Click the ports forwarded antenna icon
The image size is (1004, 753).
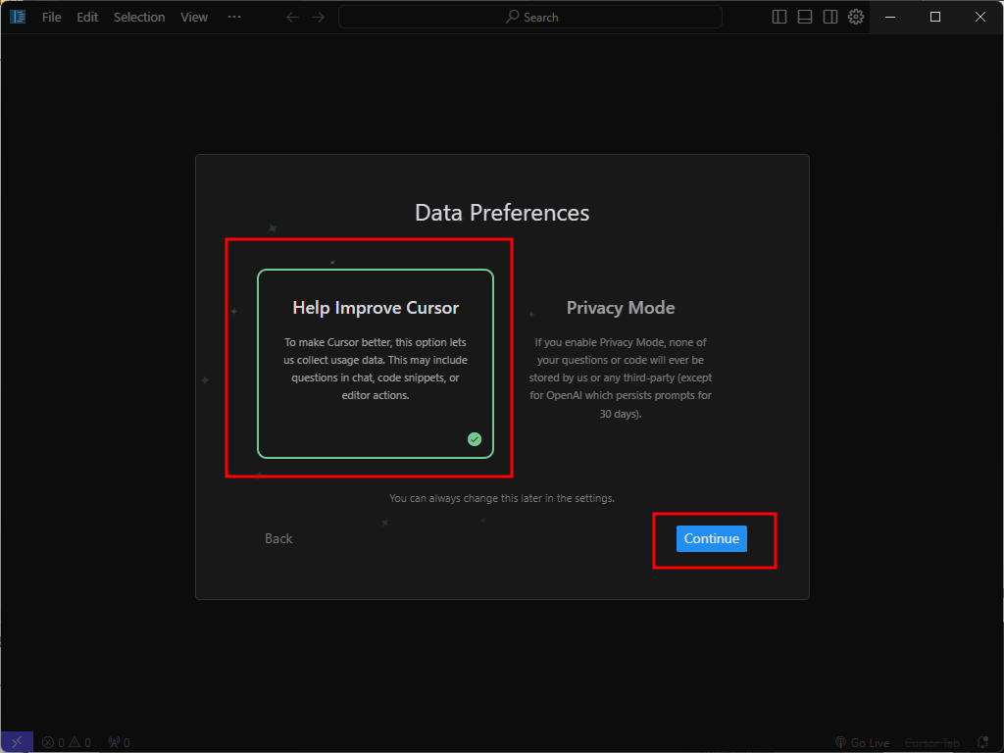pos(119,743)
